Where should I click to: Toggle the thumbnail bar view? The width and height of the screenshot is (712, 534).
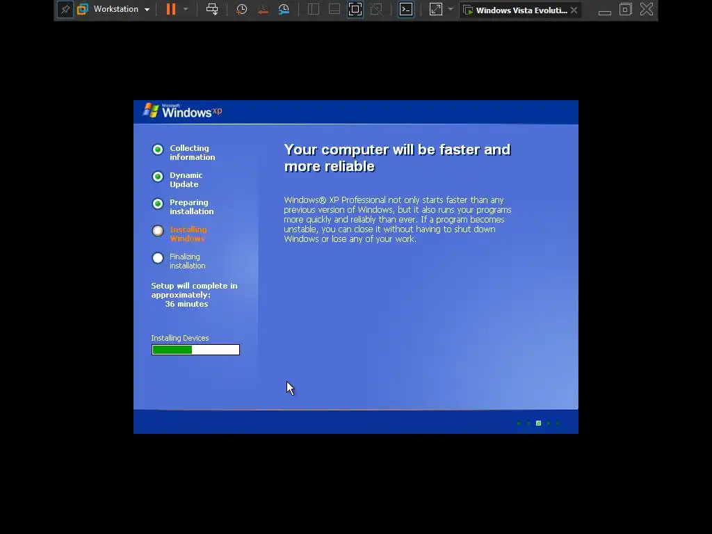[x=334, y=9]
